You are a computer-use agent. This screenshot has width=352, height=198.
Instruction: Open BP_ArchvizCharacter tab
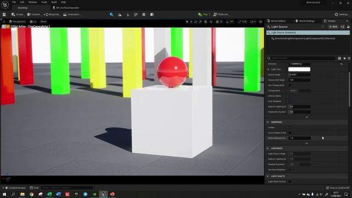click(65, 8)
